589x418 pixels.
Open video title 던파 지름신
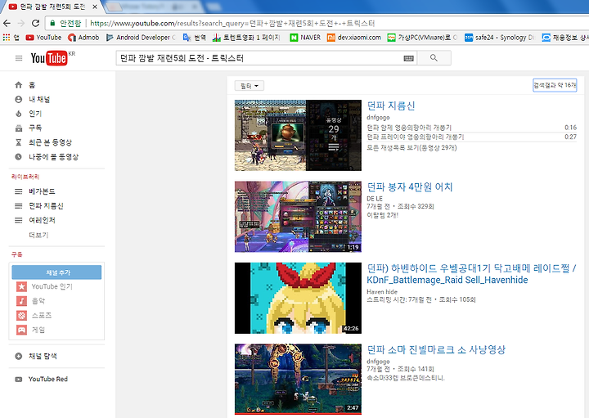391,106
